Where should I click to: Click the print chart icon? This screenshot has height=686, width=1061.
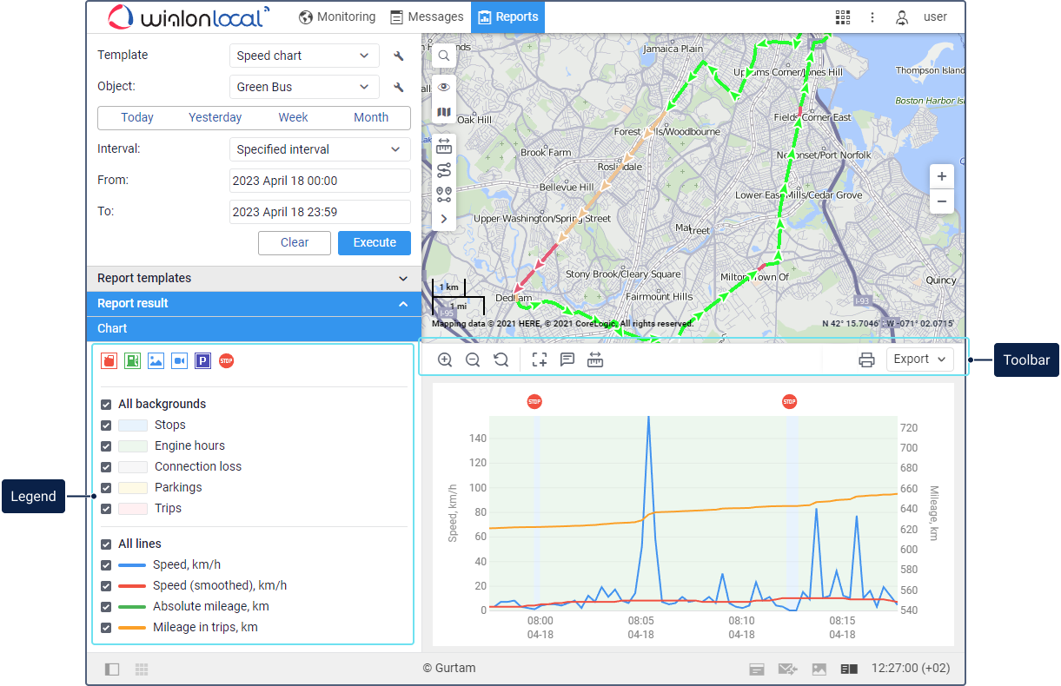click(x=866, y=359)
